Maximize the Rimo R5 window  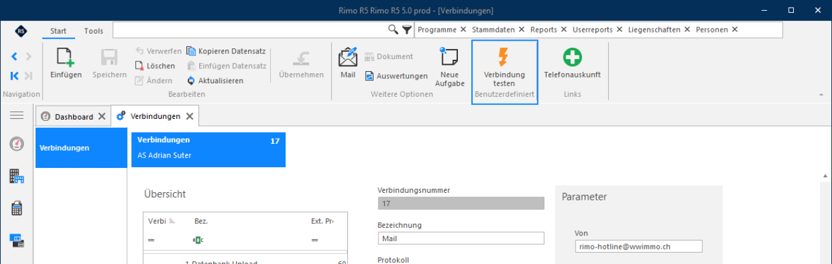(x=791, y=10)
